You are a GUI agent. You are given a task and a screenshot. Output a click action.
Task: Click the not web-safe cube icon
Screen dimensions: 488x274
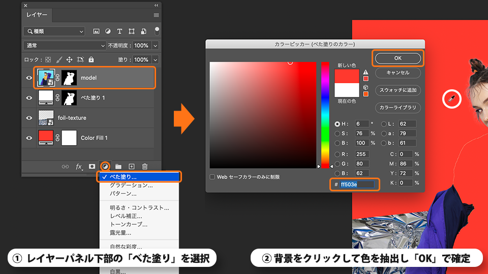(365, 87)
